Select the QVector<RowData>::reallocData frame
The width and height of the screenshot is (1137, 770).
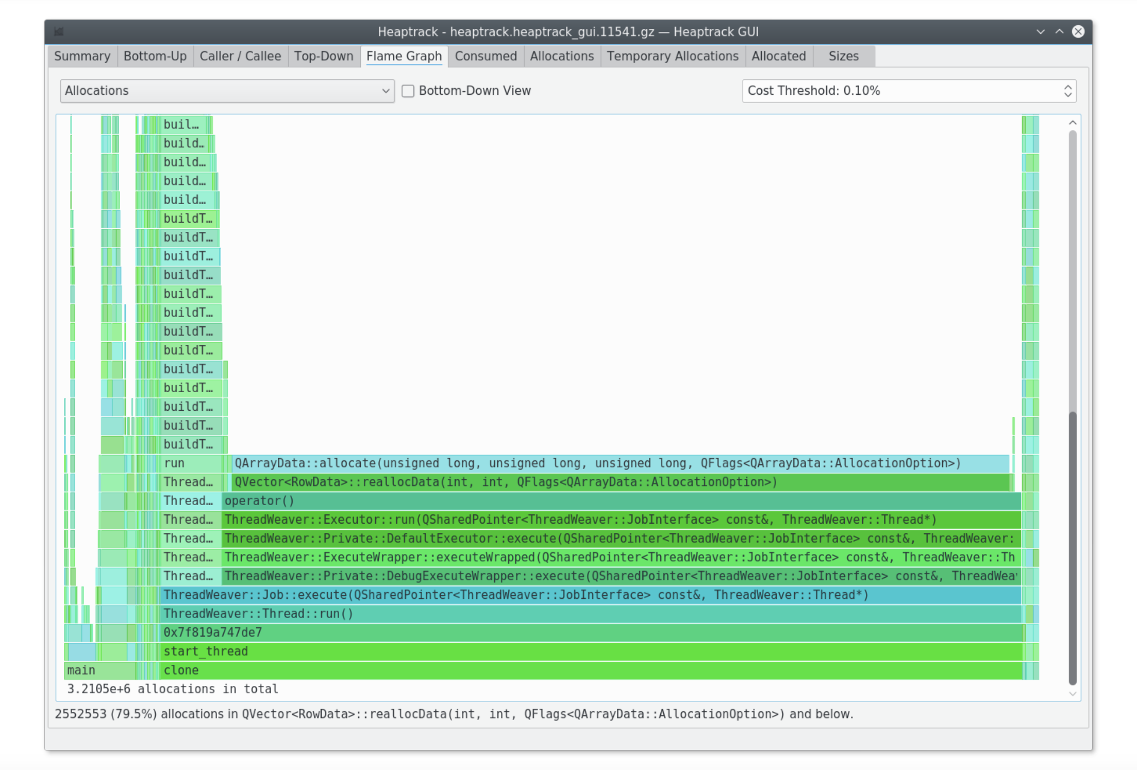coord(621,482)
